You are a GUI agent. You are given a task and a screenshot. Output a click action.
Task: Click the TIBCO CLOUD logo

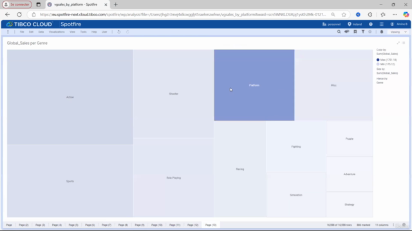tap(29, 24)
